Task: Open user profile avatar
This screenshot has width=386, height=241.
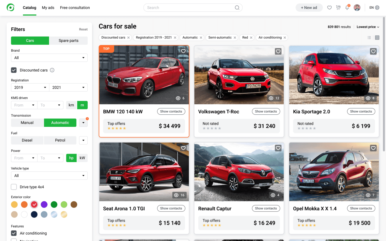Action: (357, 8)
